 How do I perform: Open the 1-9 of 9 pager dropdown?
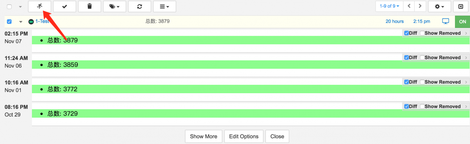pos(389,6)
